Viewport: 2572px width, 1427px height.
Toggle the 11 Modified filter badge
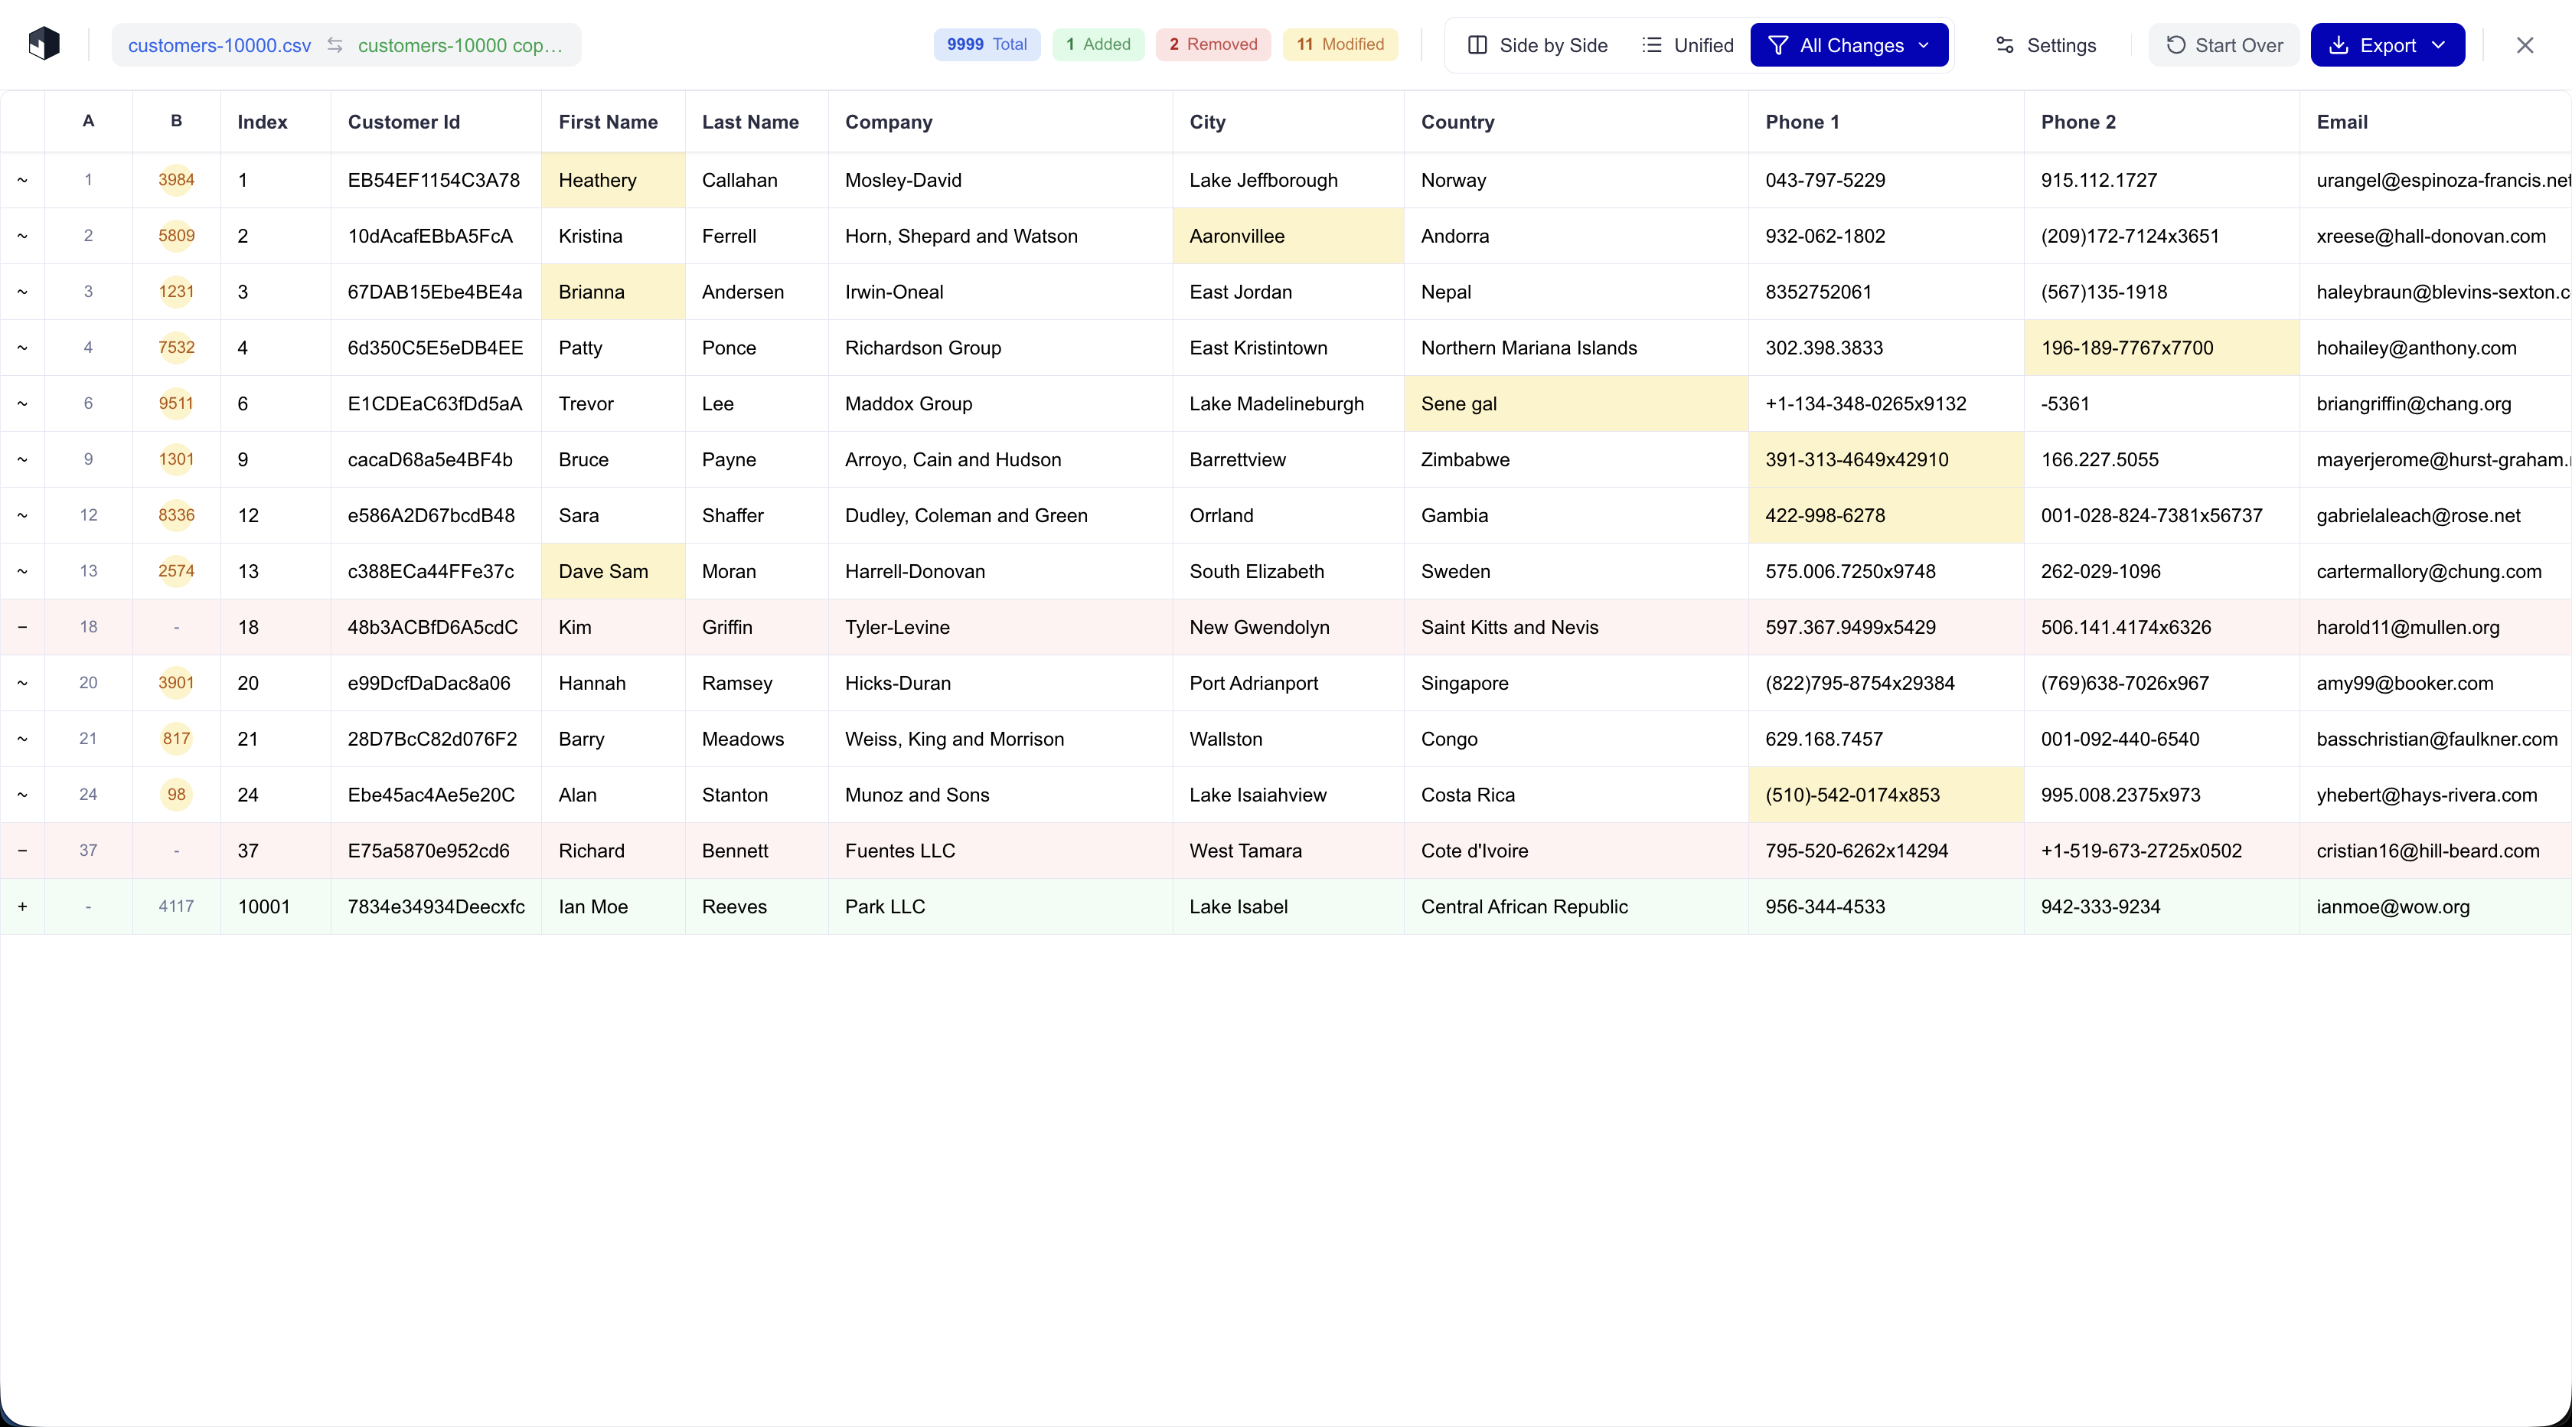[1340, 44]
